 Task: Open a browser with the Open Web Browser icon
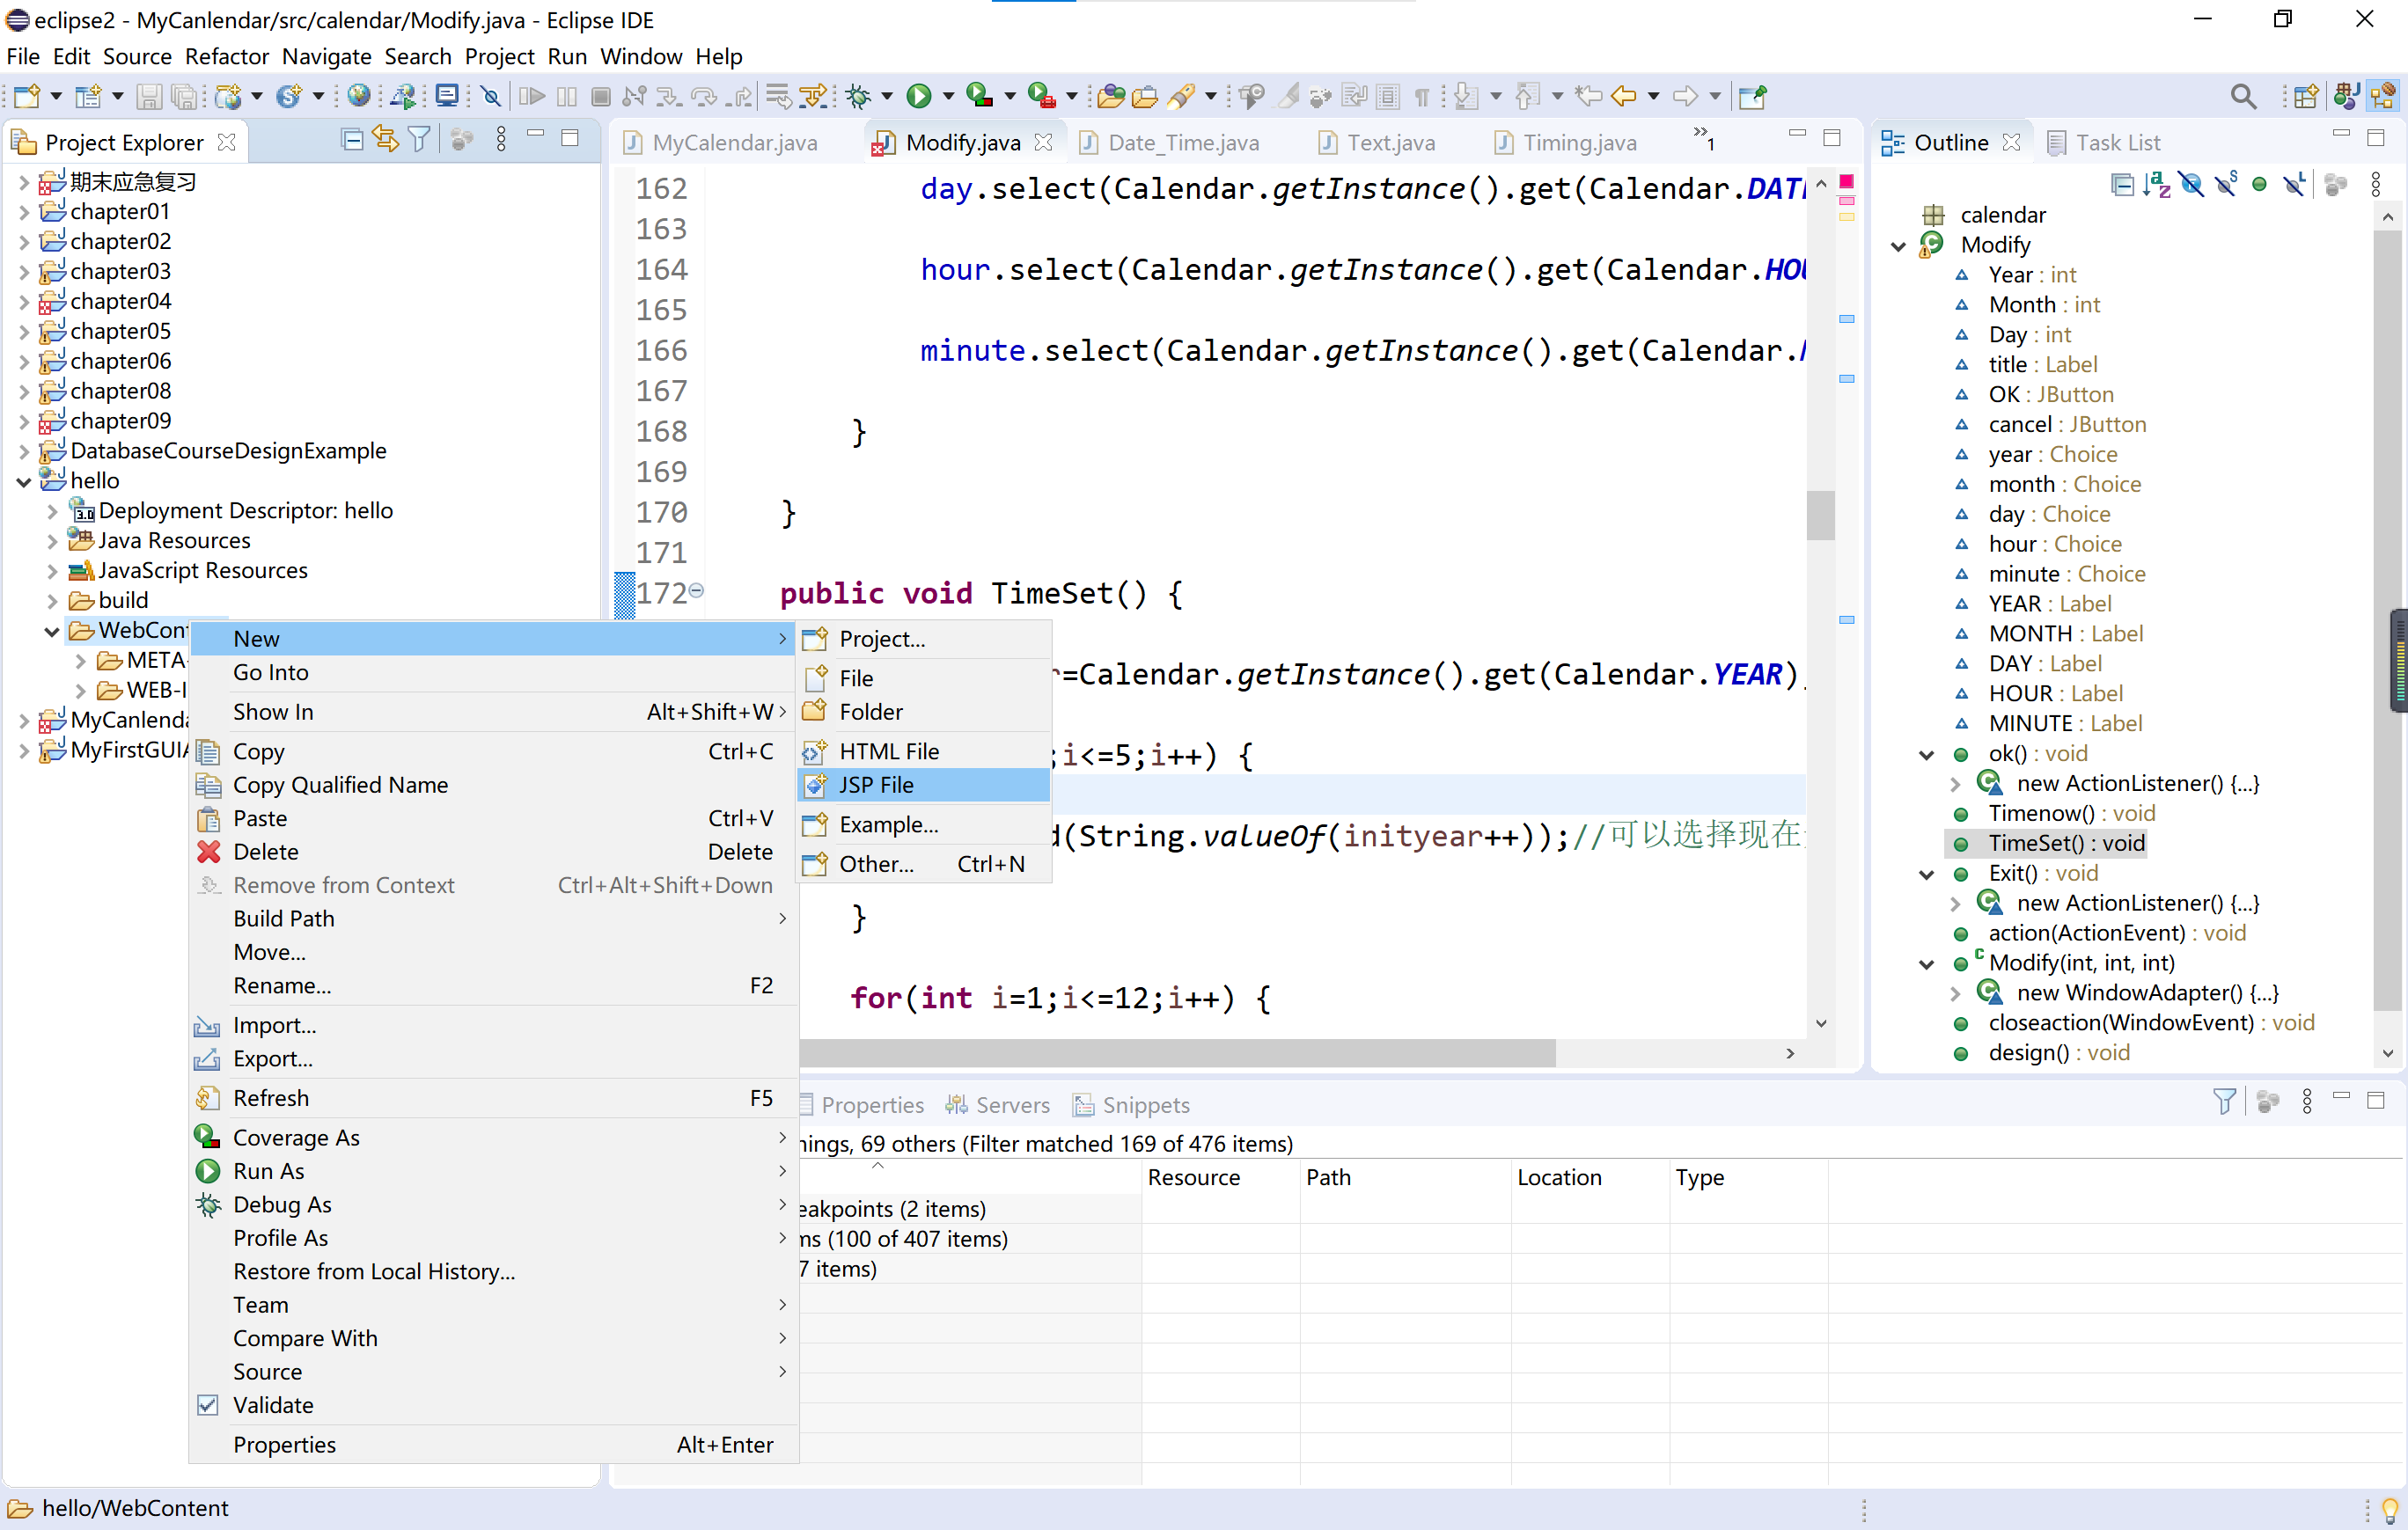[x=358, y=96]
